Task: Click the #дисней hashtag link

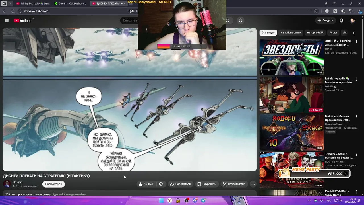Action: (58, 194)
